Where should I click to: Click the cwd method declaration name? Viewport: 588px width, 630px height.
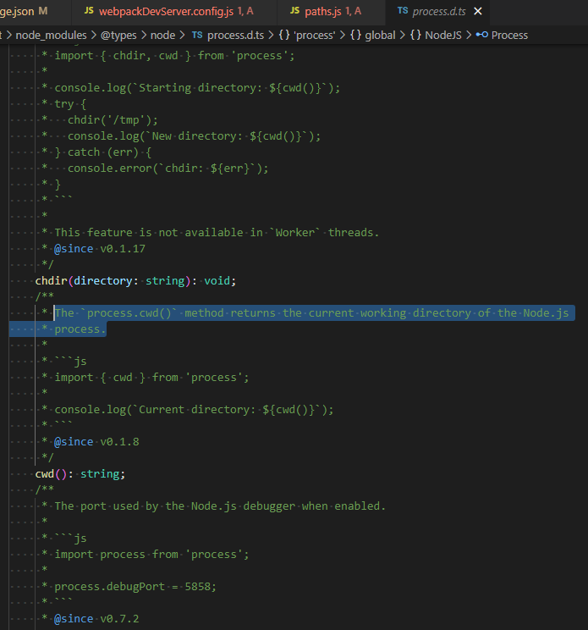pos(45,473)
